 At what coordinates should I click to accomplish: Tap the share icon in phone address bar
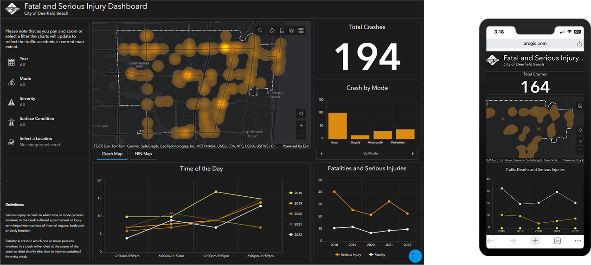[x=579, y=44]
